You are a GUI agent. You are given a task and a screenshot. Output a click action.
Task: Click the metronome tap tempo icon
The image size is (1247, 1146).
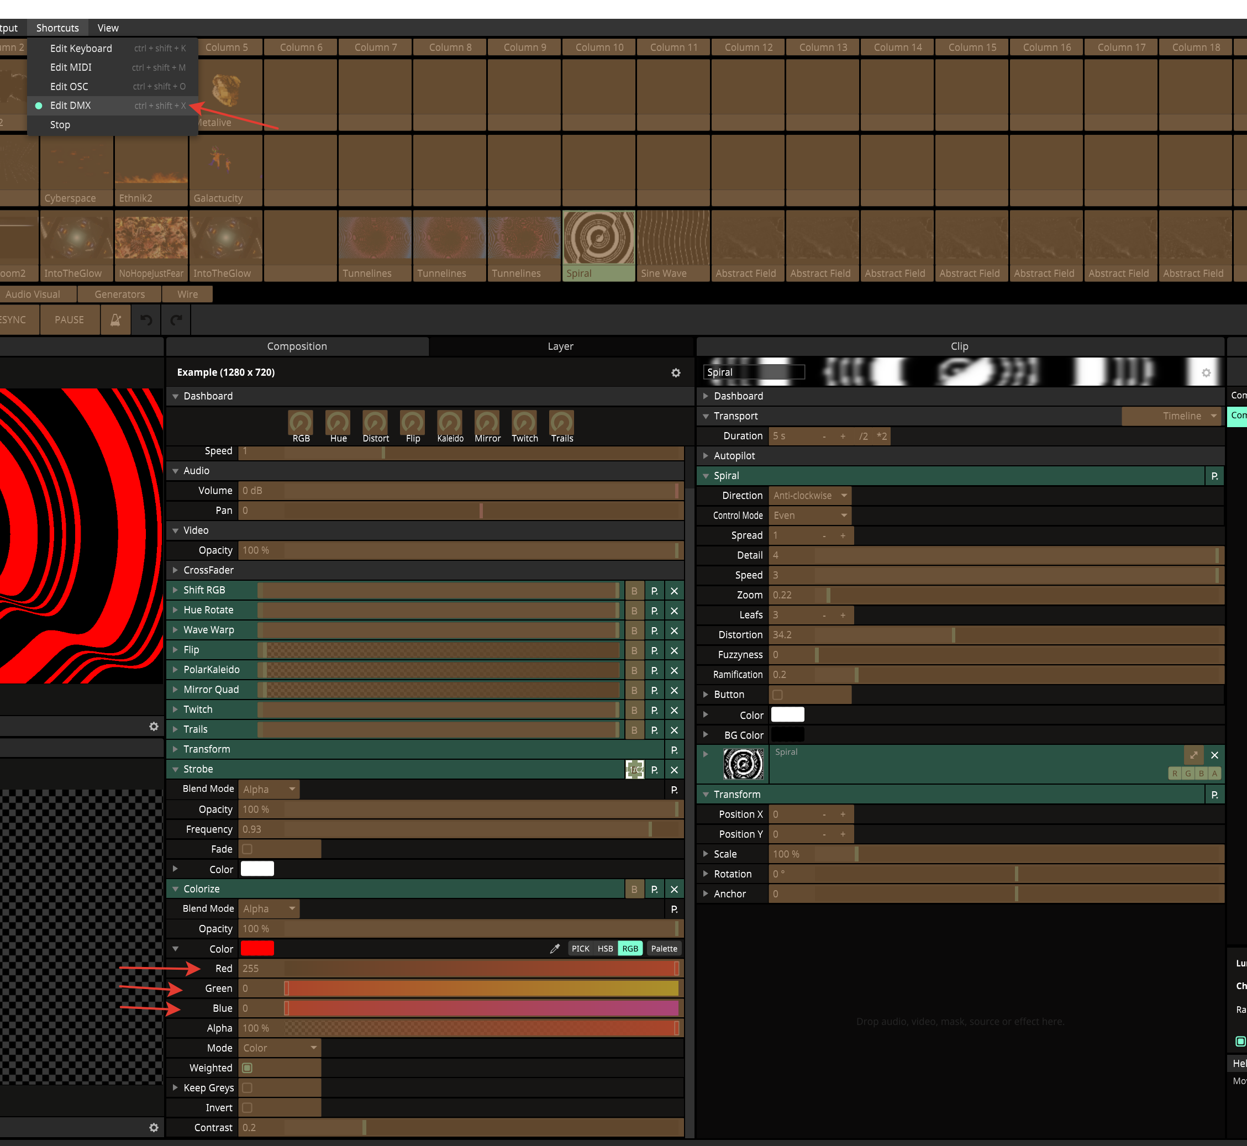pyautogui.click(x=115, y=320)
